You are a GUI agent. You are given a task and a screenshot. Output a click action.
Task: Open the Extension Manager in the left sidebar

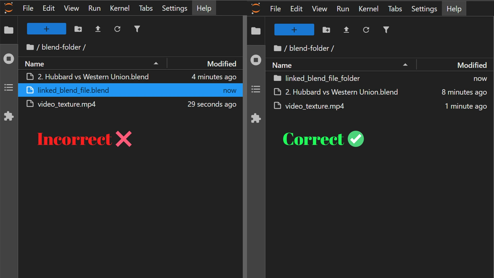click(x=9, y=116)
